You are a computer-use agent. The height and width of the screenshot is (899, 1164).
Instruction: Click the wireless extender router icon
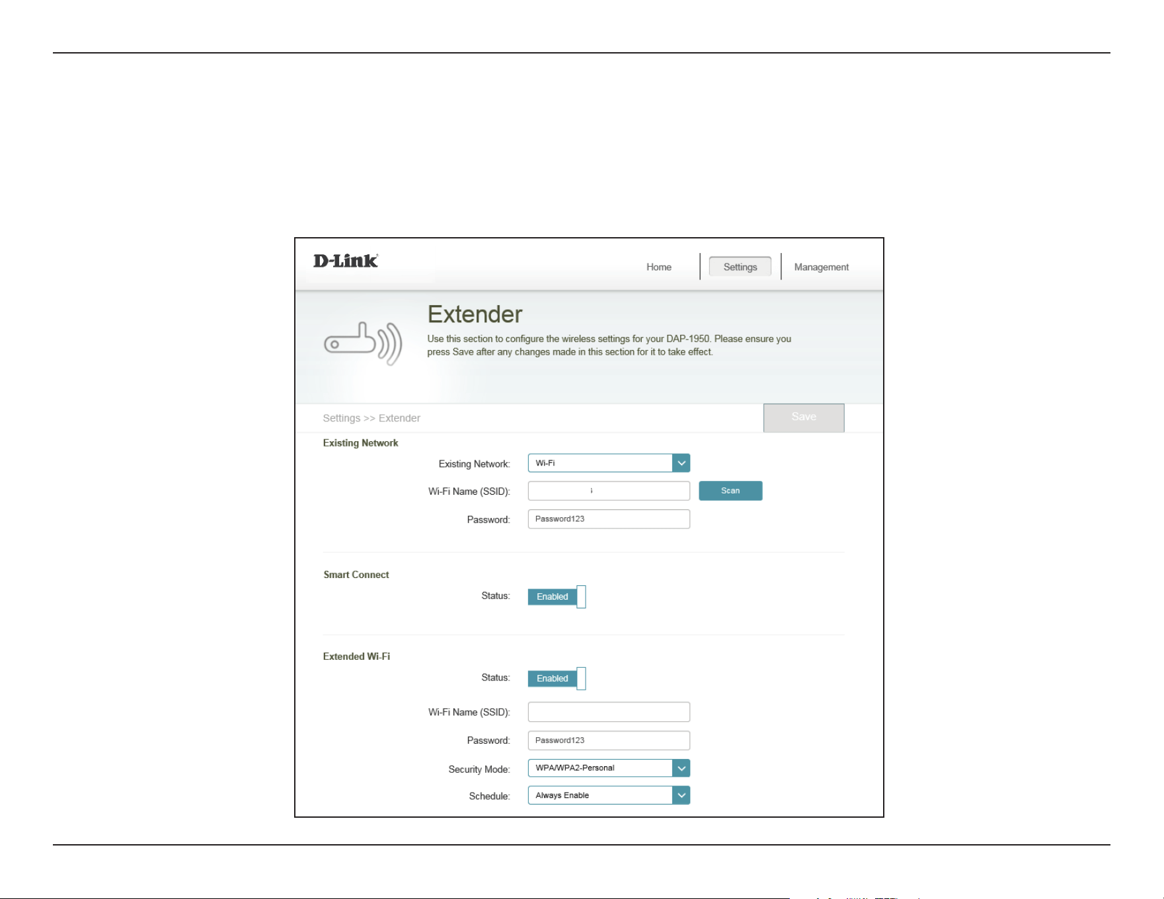click(x=363, y=343)
